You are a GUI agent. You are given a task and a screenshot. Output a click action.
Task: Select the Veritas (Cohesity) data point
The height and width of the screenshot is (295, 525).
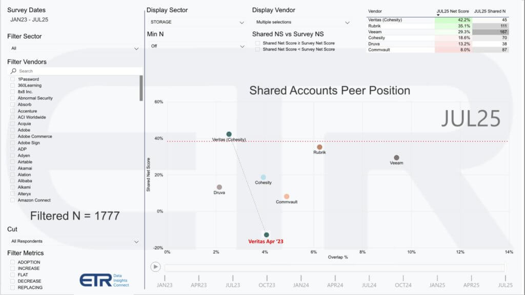[x=229, y=134]
